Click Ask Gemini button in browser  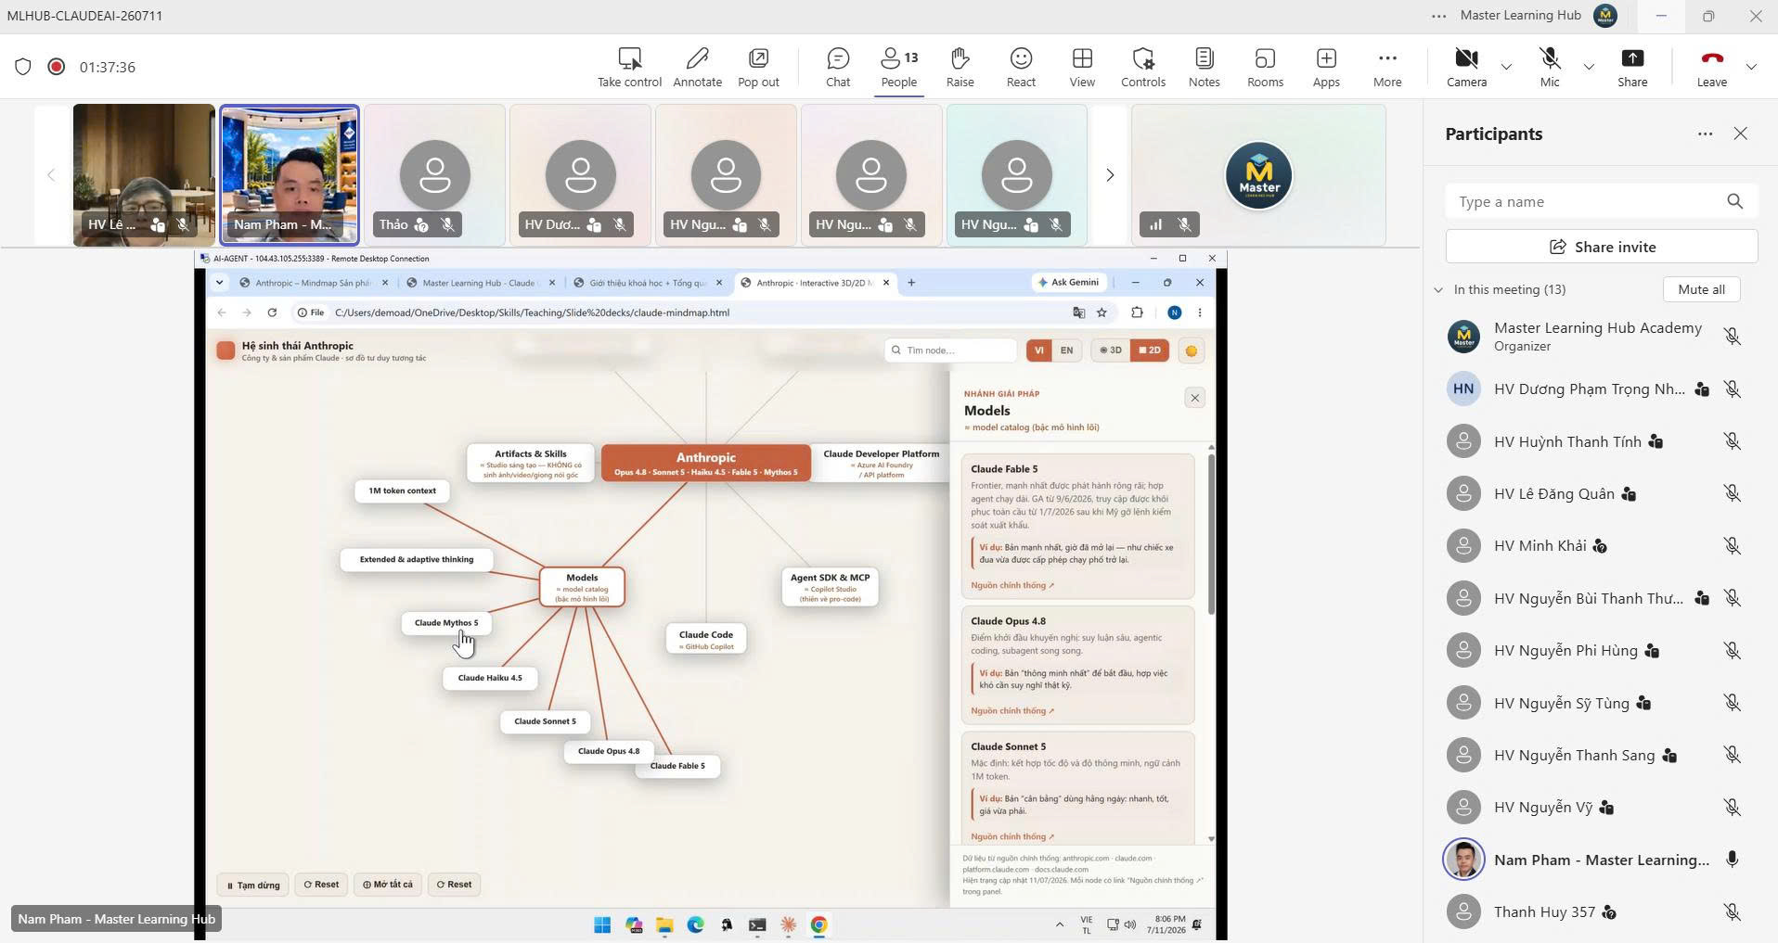tap(1069, 283)
